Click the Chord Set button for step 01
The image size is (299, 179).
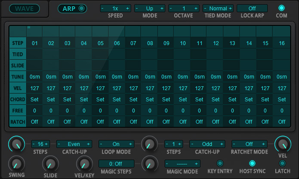tap(34, 99)
